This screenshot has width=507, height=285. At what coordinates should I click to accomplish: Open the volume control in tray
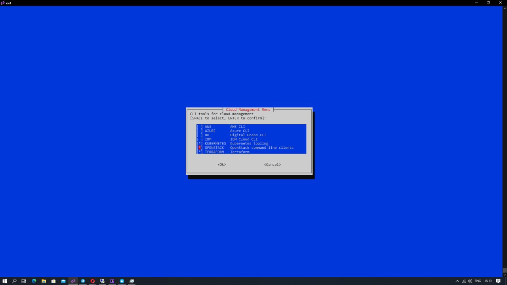pos(470,281)
